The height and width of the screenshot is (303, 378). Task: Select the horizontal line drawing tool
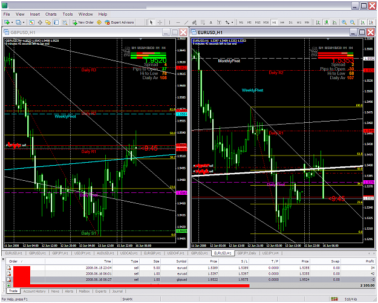click(x=178, y=22)
